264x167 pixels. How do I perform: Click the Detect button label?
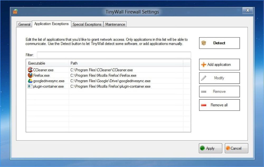click(219, 43)
